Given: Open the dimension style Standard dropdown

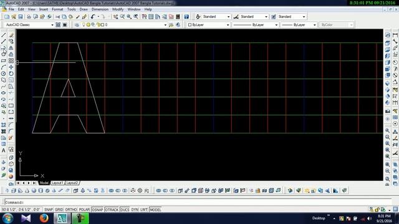Looking at the screenshot, I should point(266,17).
